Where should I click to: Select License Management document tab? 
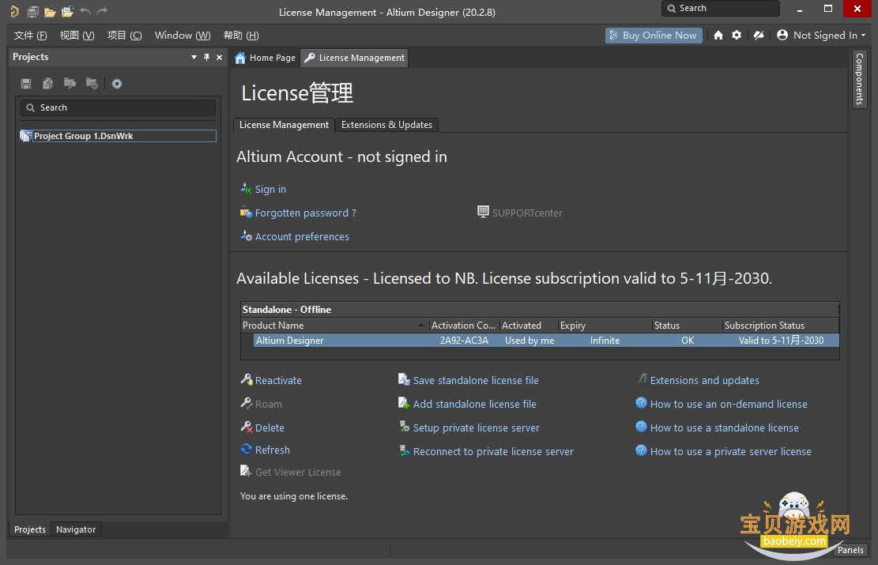(355, 58)
